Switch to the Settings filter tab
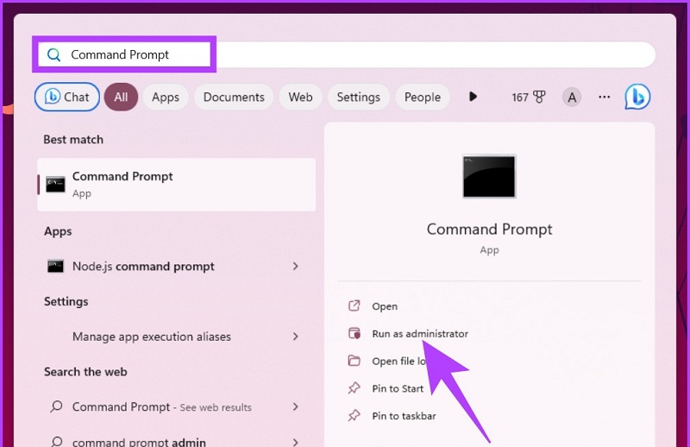 [358, 97]
